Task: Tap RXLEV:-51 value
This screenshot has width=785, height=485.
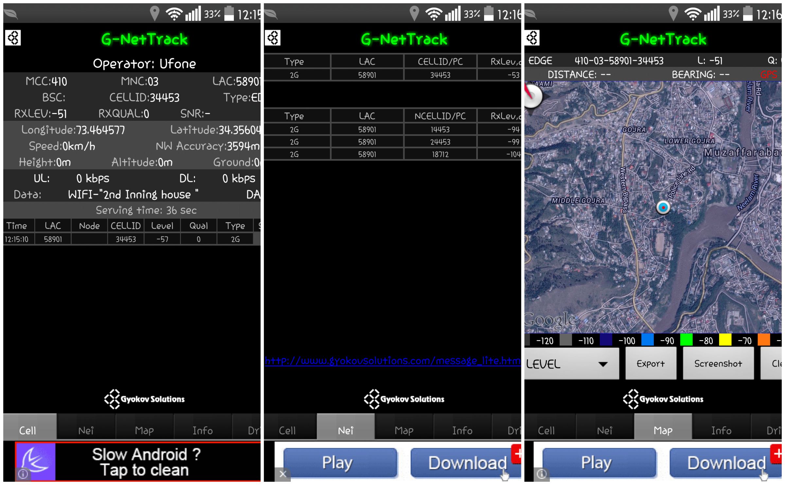Action: coord(41,114)
